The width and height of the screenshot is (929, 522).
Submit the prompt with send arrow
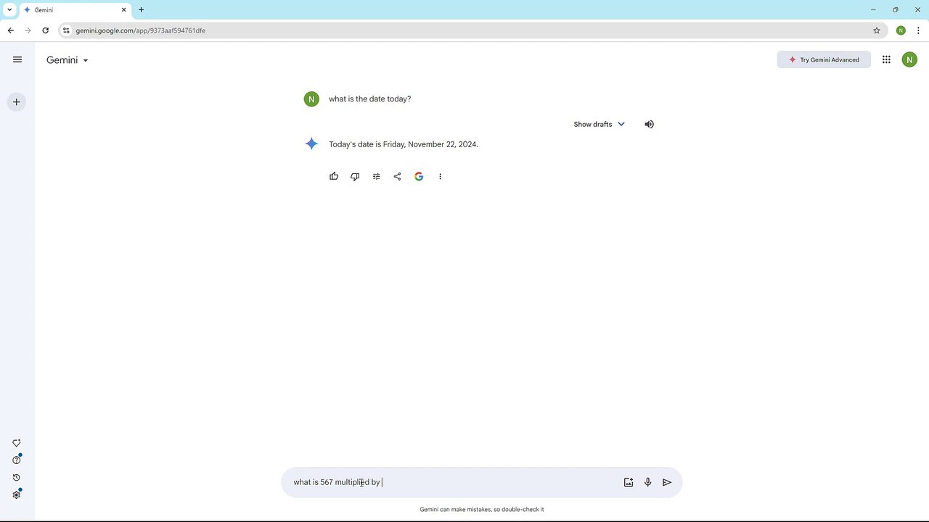coord(667,482)
